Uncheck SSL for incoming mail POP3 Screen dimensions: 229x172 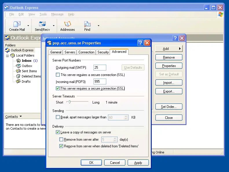[x=58, y=88]
